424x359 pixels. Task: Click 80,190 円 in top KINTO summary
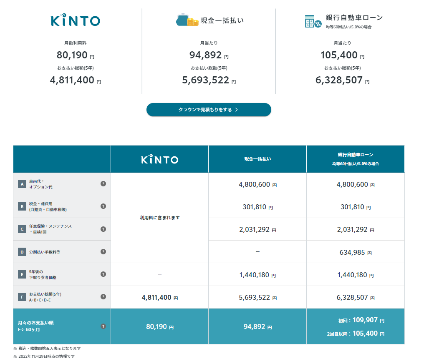pyautogui.click(x=76, y=55)
